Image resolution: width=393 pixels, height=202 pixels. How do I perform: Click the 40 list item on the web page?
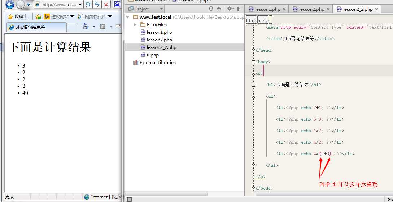click(25, 93)
